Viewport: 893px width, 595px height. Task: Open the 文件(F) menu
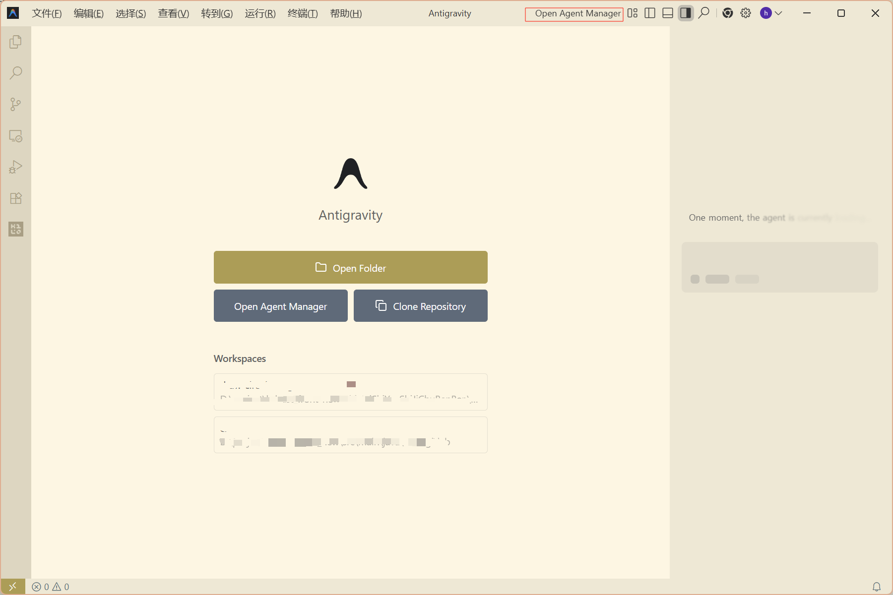[47, 13]
